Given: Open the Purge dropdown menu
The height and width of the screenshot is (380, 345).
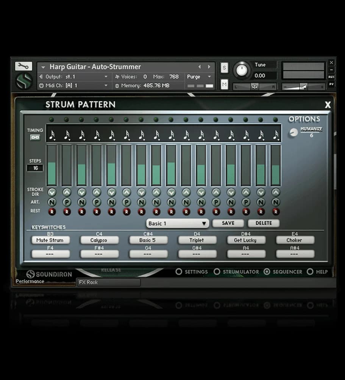Looking at the screenshot, I should [x=199, y=77].
